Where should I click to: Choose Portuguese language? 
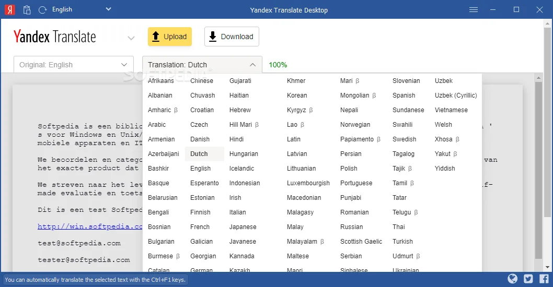coord(356,183)
